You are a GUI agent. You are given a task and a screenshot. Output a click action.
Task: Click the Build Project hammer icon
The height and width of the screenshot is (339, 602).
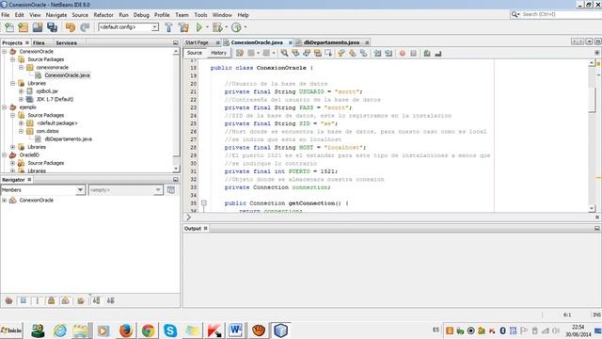168,27
